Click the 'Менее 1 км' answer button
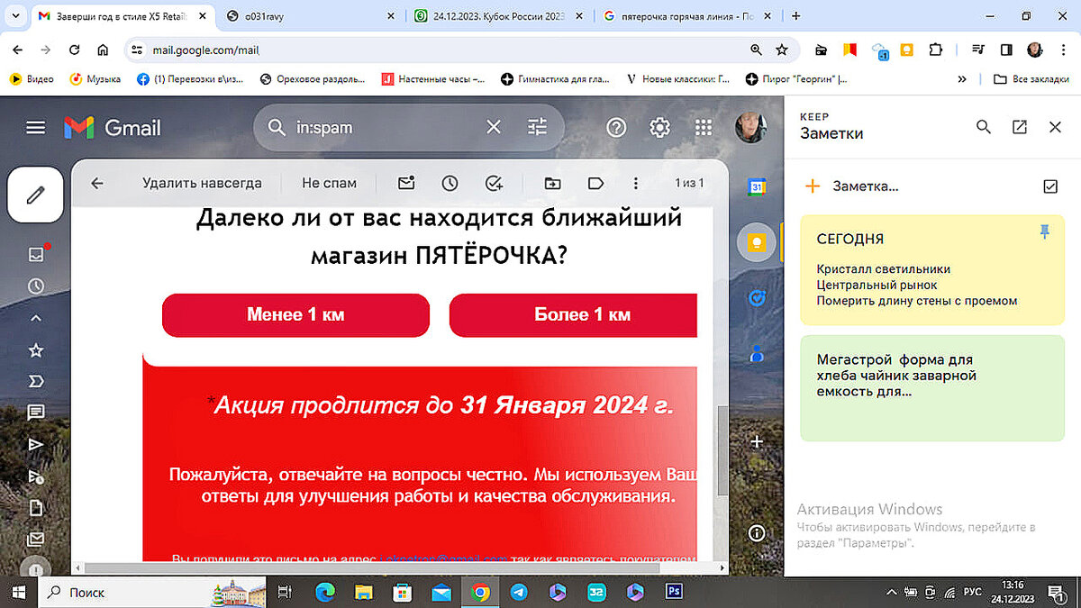 coord(295,315)
